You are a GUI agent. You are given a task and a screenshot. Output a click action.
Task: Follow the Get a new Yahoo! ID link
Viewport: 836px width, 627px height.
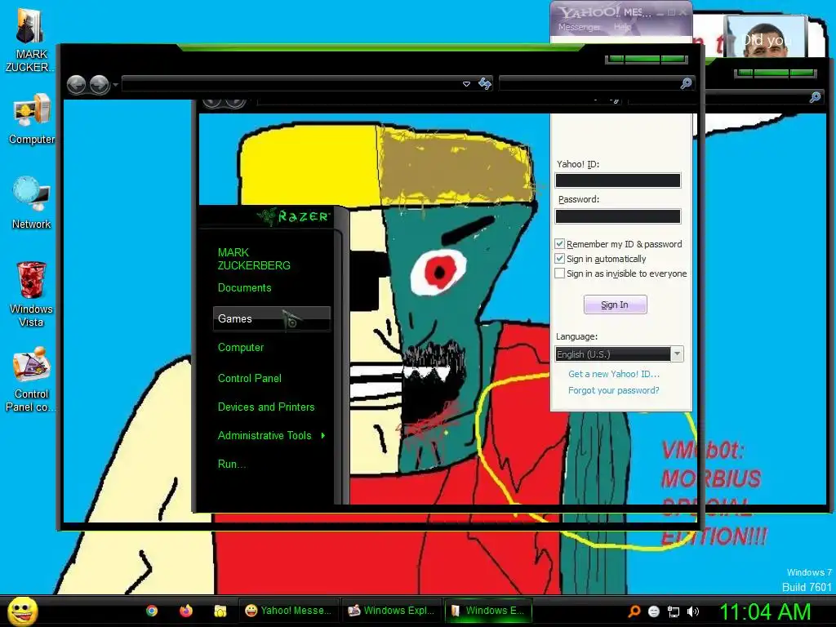[x=614, y=374]
